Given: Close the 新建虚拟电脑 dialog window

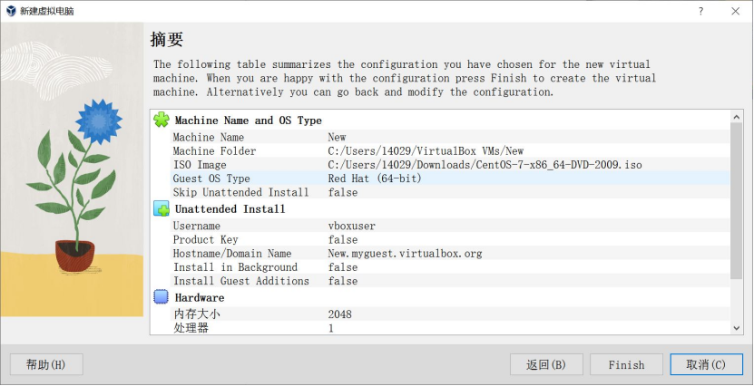Looking at the screenshot, I should tap(735, 11).
